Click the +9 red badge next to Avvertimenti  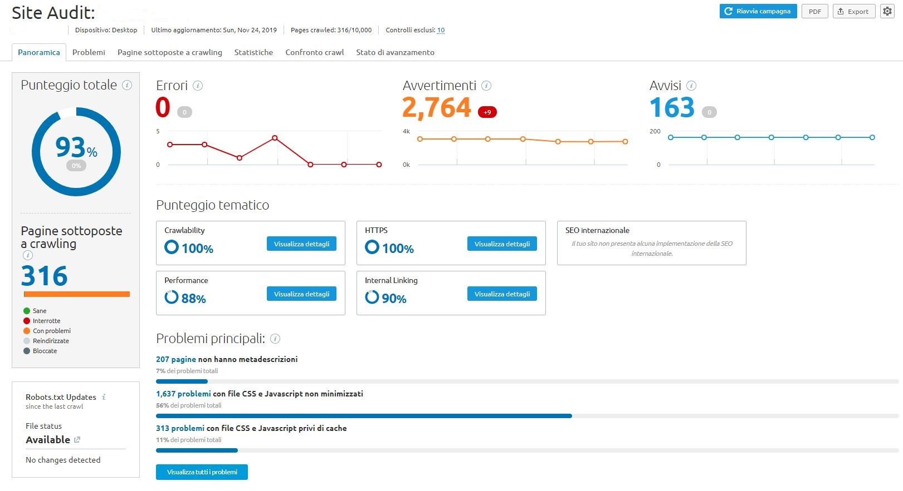tap(487, 112)
